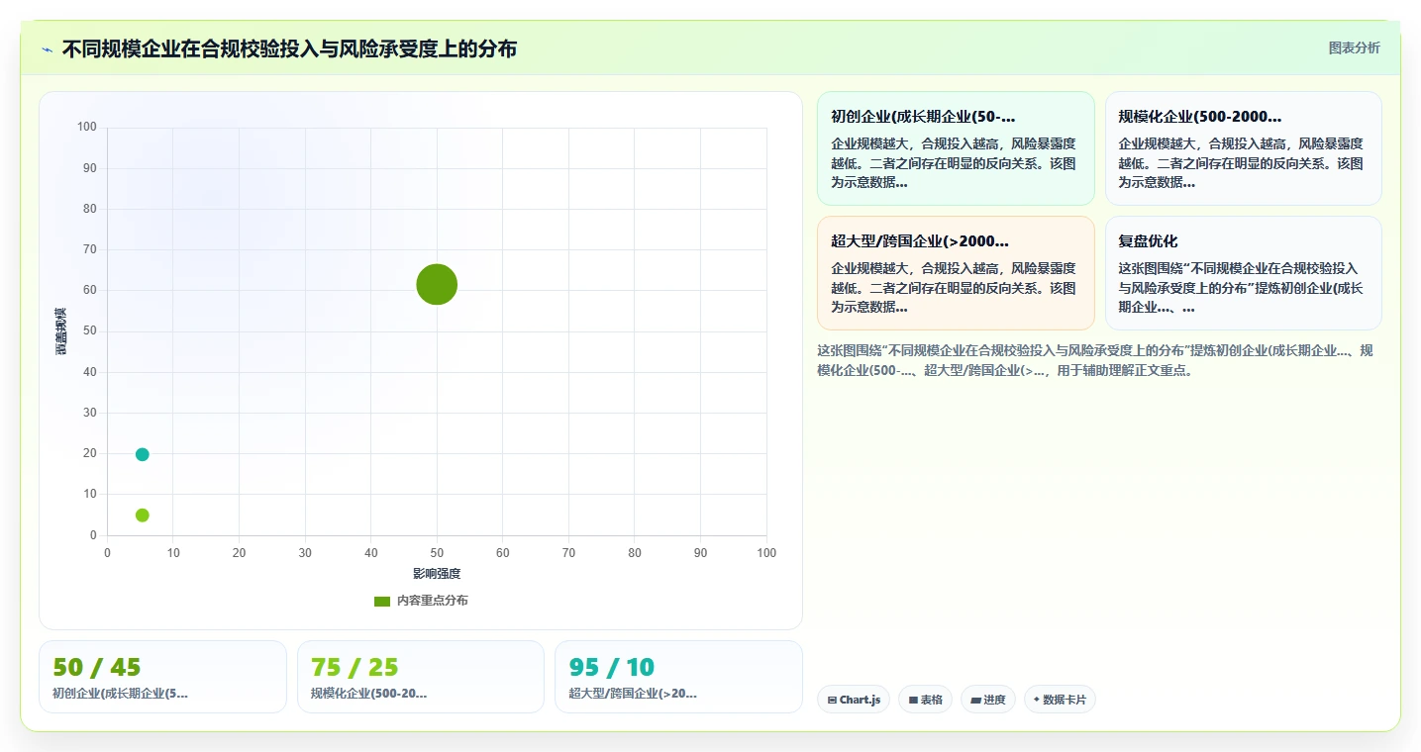Click the 表格 tag chip
The image size is (1421, 752).
tap(925, 700)
